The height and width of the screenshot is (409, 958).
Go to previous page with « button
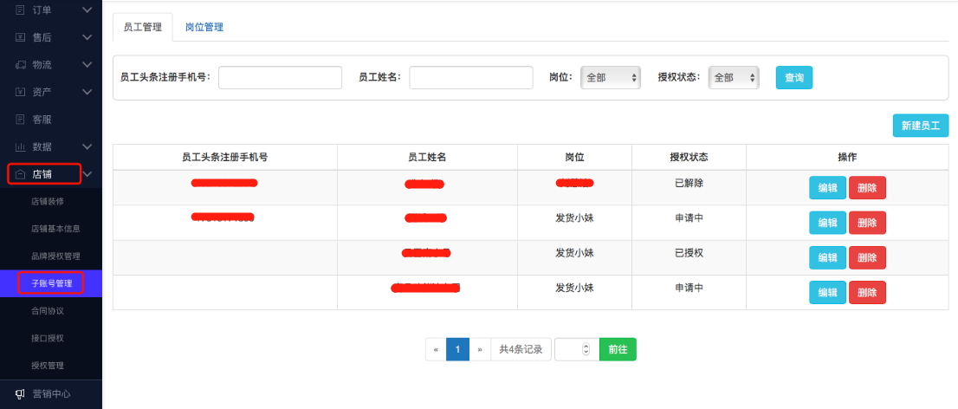436,350
